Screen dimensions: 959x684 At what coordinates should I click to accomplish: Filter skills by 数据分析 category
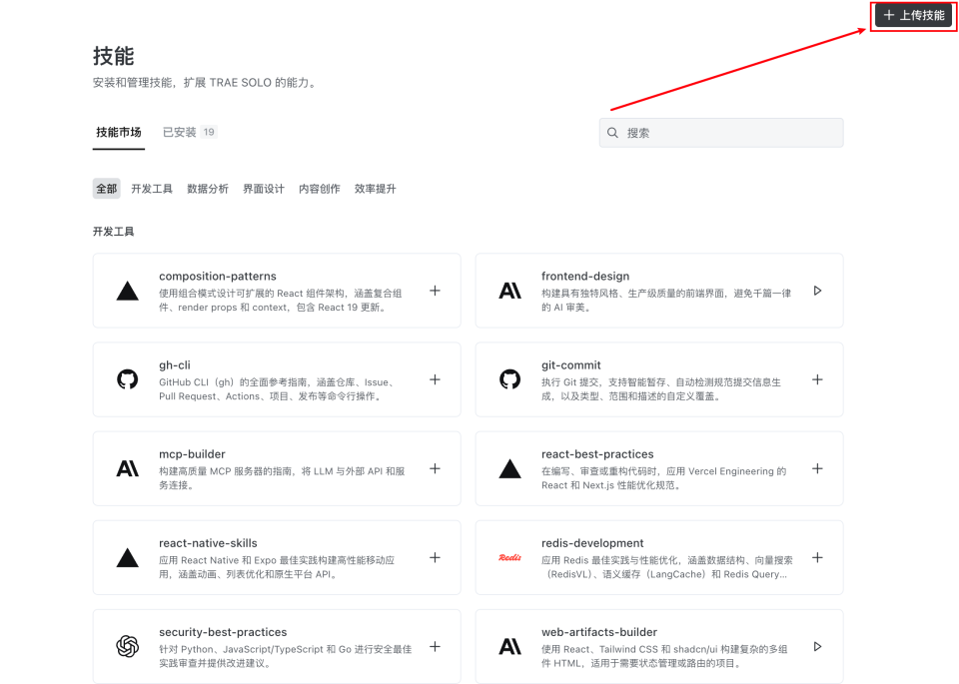pos(208,188)
